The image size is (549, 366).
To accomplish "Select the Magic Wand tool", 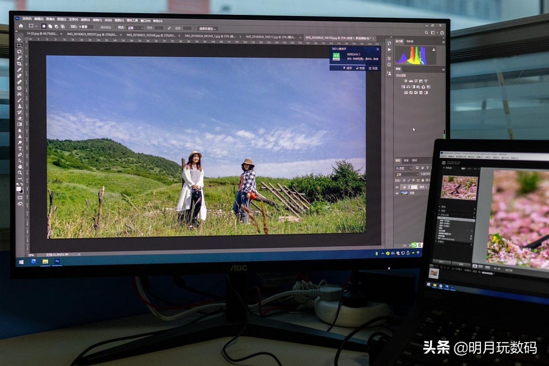I will (20, 57).
